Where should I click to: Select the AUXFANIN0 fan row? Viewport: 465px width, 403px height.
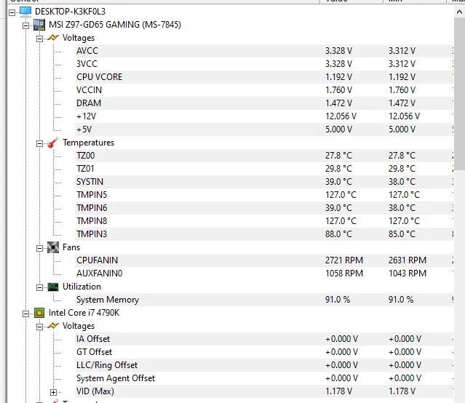264,274
